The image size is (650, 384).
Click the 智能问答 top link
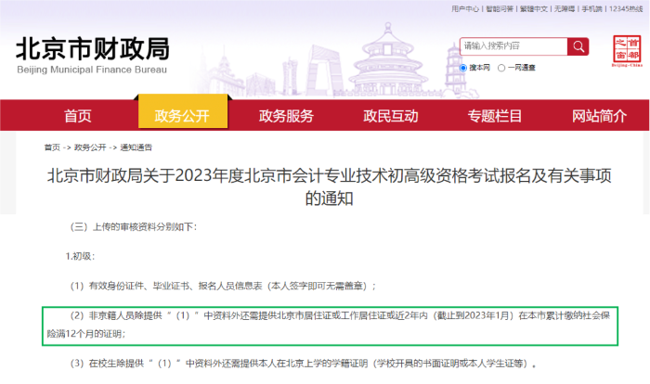499,8
